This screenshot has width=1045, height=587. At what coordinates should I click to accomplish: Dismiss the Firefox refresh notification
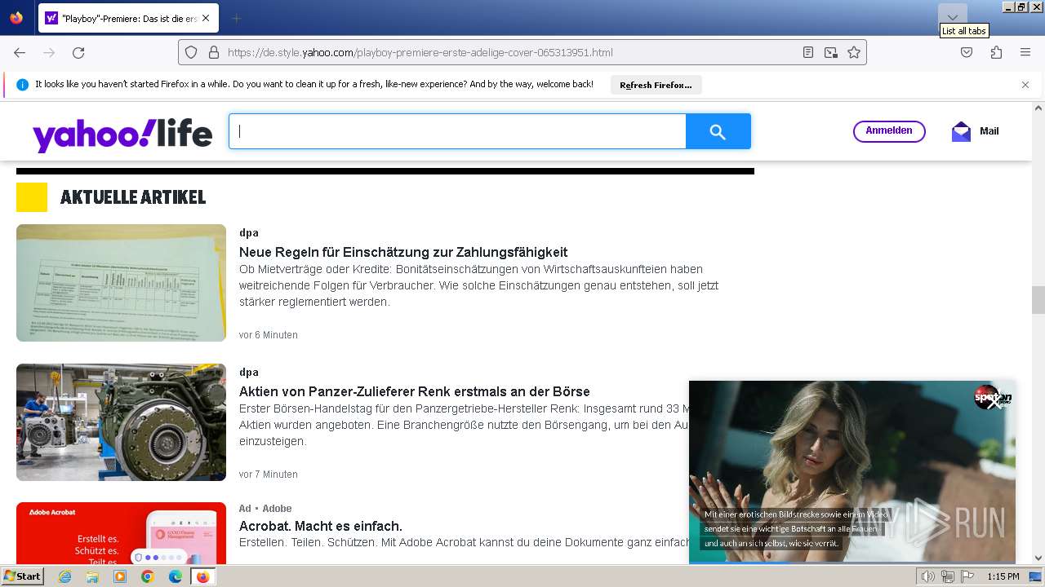[x=1025, y=85]
